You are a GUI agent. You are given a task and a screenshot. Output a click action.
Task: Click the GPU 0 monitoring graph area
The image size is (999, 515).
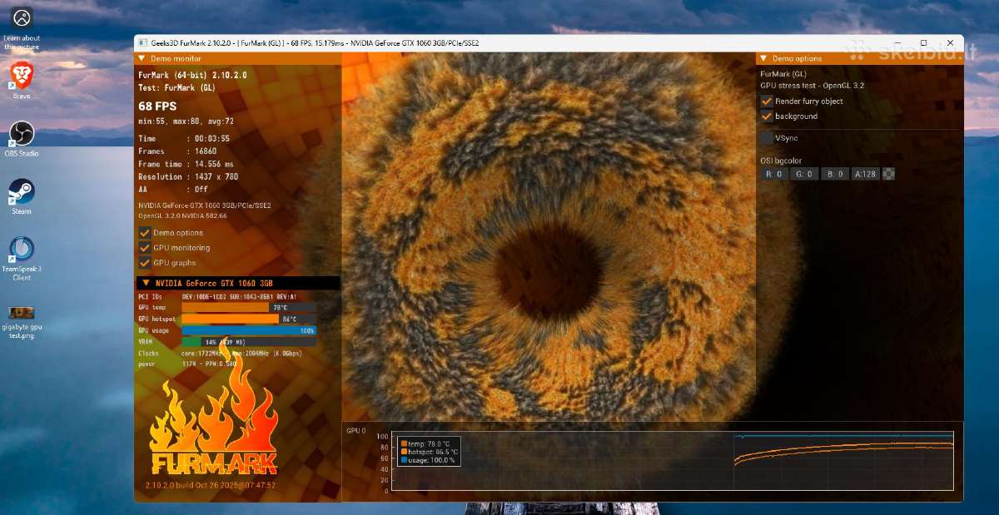[673, 461]
